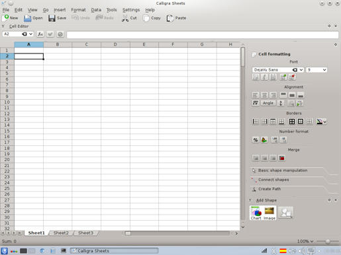341x255 pixels.
Task: Click the Open toolbar button
Action: click(x=33, y=18)
